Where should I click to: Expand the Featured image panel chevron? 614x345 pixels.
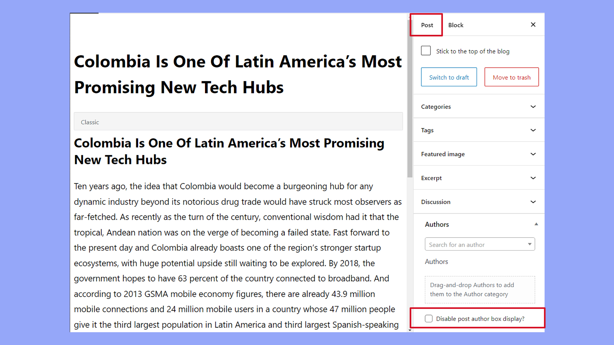pyautogui.click(x=533, y=154)
